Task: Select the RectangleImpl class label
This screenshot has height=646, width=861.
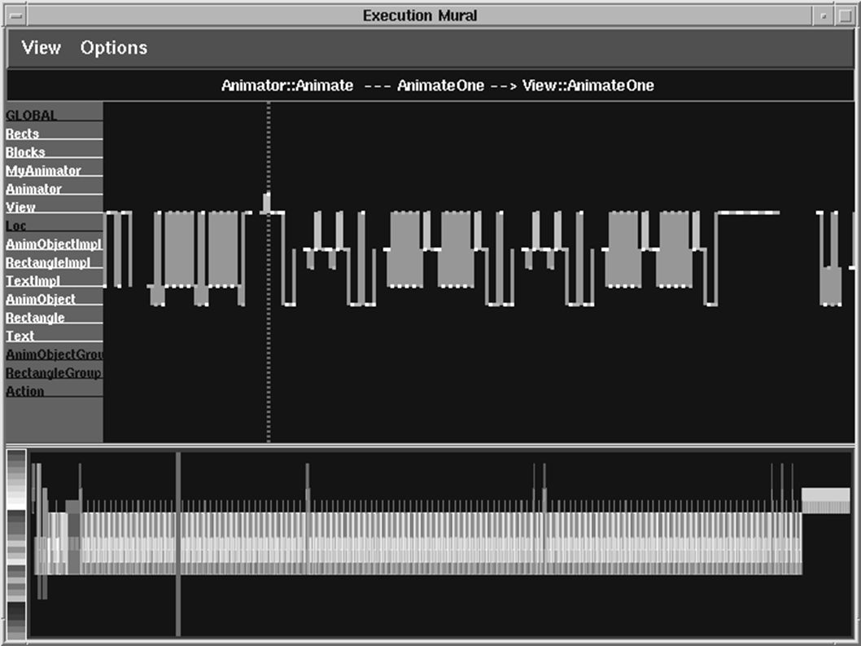Action: click(x=48, y=263)
